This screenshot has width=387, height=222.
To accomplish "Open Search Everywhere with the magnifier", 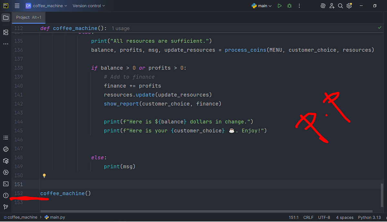I will click(340, 6).
